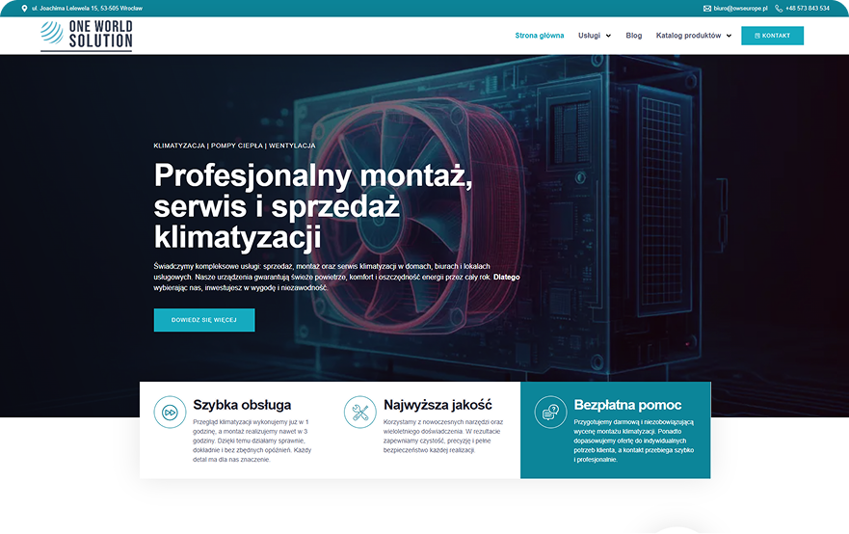The image size is (849, 534).
Task: Select the Bezpłatna pomoc card title
Action: pos(627,405)
